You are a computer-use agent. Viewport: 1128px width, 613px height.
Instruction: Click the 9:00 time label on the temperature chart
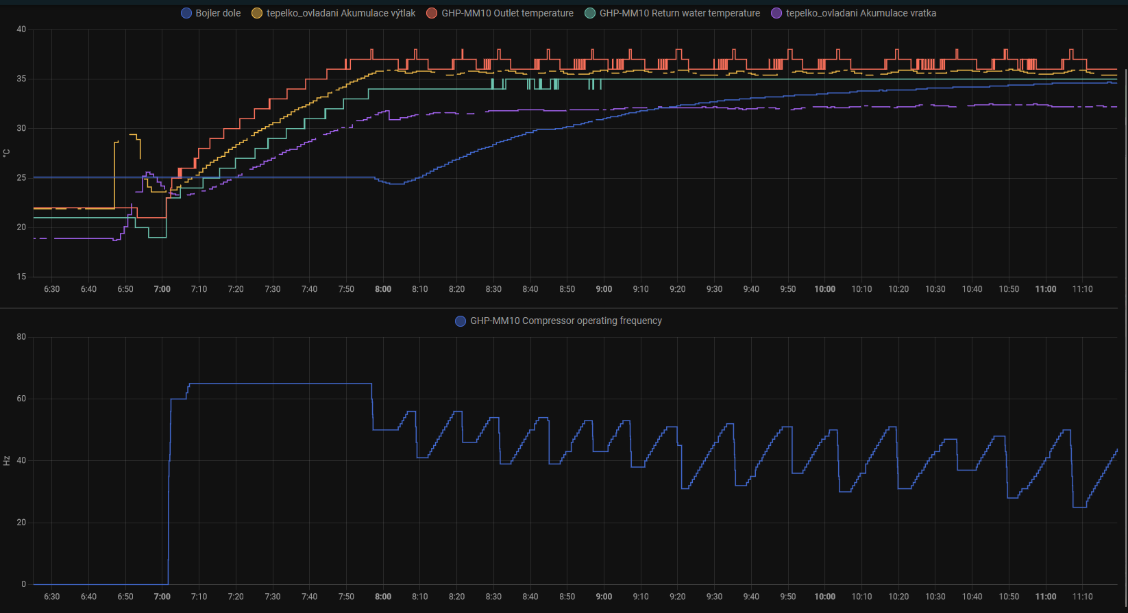[x=604, y=289]
